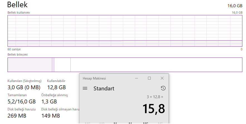Click the Hesap Makinesi title bar text
246x124 pixels.
(94, 78)
